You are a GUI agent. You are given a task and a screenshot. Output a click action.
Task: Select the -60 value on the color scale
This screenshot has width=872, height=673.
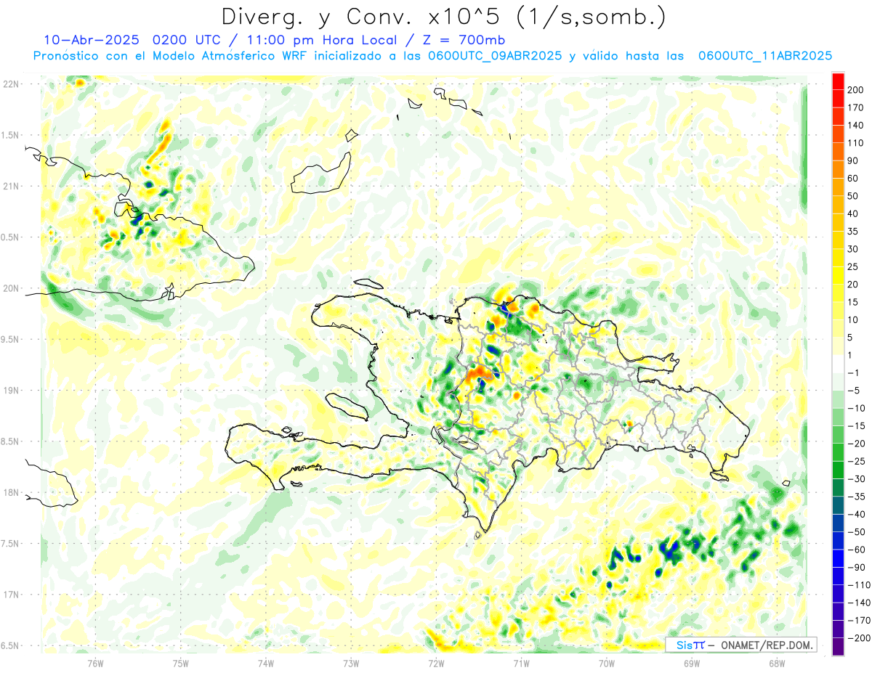[x=855, y=550]
